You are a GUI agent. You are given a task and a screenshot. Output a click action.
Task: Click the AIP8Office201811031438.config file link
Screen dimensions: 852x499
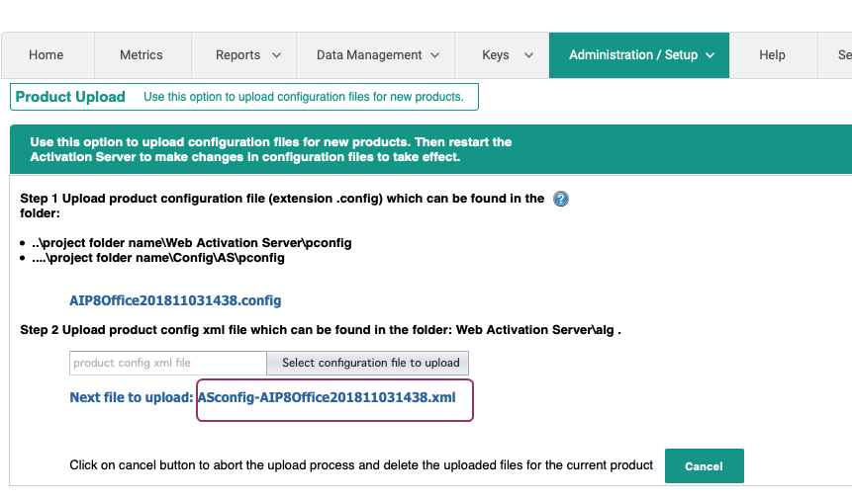click(175, 300)
